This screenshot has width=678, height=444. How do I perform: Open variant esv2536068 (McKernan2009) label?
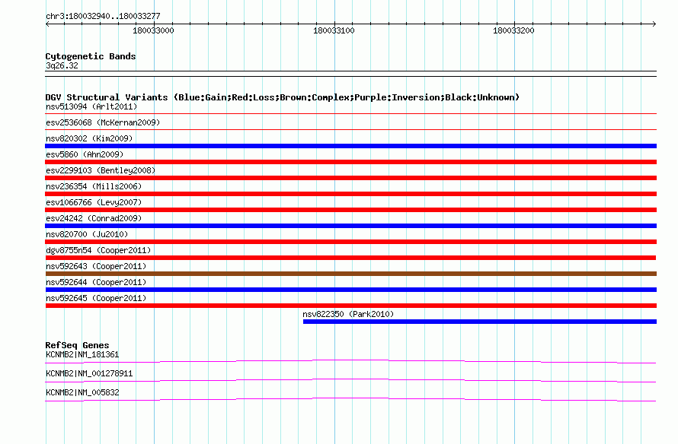(x=103, y=122)
